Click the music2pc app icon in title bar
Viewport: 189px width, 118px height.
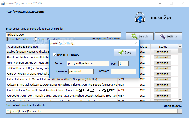3,3
